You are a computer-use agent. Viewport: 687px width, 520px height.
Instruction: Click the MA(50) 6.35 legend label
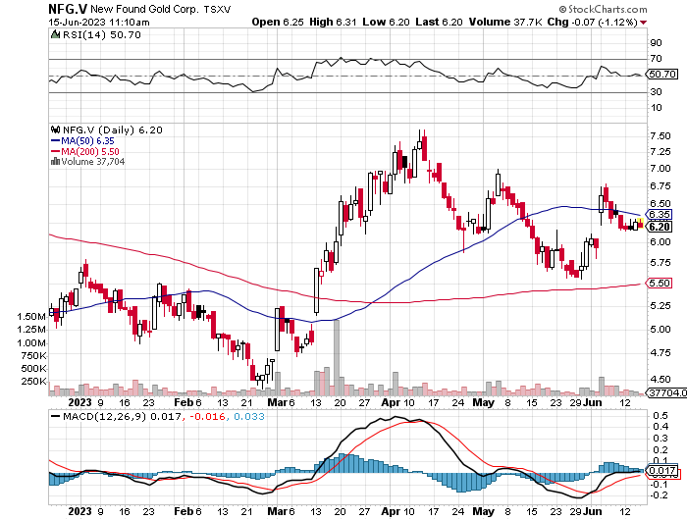(87, 140)
